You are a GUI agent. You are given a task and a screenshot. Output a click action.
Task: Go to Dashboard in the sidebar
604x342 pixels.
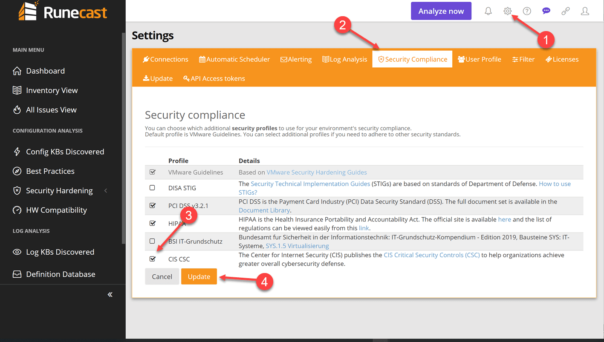(45, 71)
